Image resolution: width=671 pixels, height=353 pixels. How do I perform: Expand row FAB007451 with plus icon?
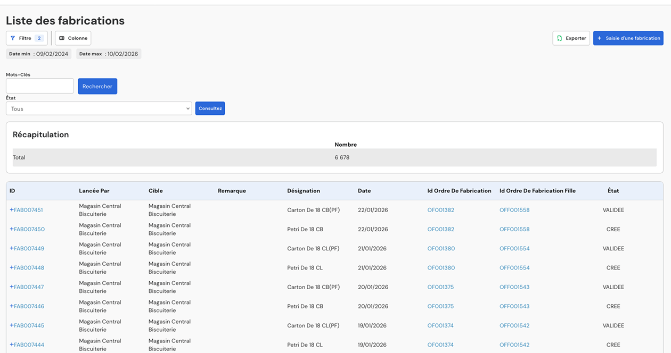(12, 210)
